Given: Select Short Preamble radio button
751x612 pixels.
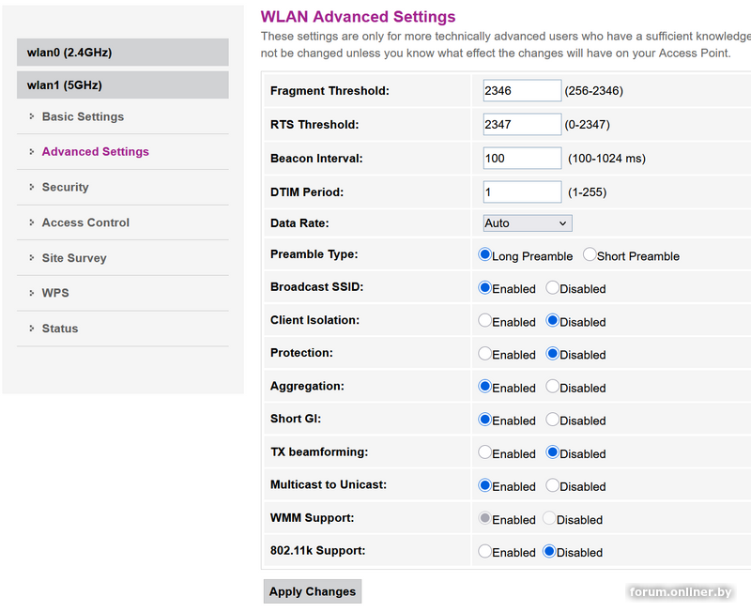Looking at the screenshot, I should pyautogui.click(x=590, y=254).
